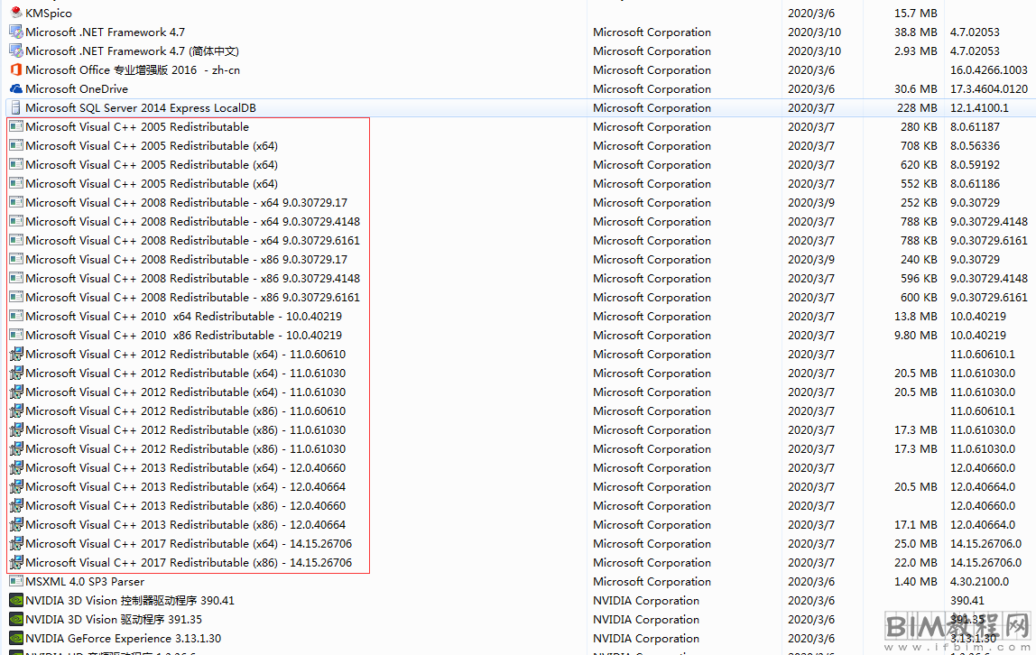Select Visual C++ 2010 x64 Redistributable 10.0.40219 name

(x=184, y=317)
